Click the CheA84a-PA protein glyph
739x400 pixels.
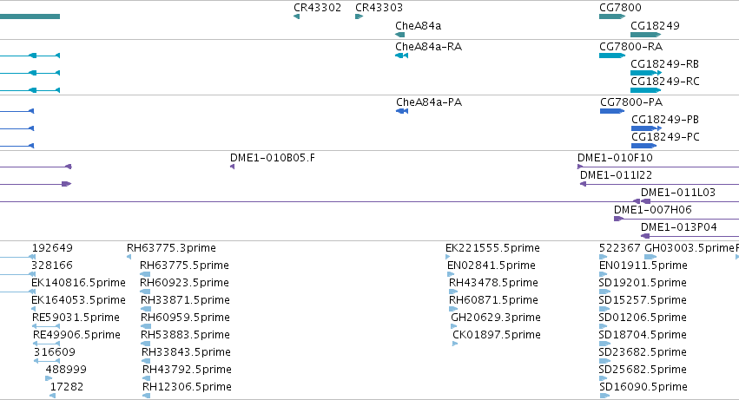point(402,111)
